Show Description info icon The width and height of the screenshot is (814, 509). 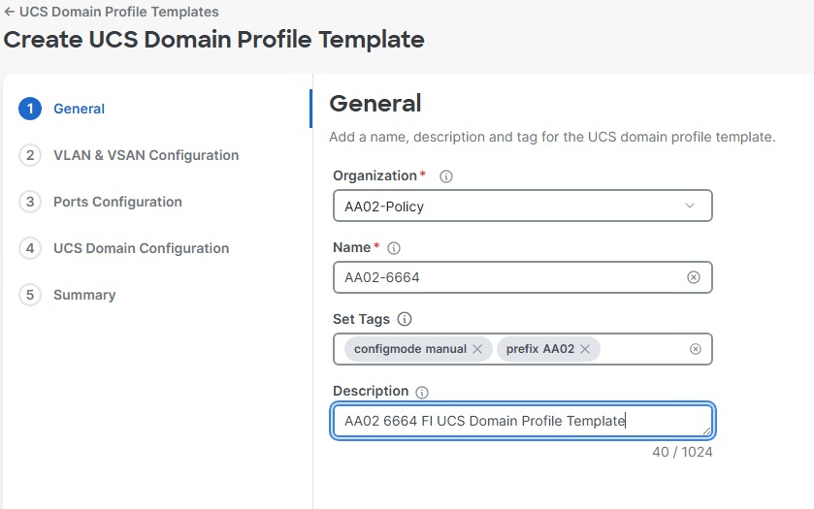click(x=422, y=393)
